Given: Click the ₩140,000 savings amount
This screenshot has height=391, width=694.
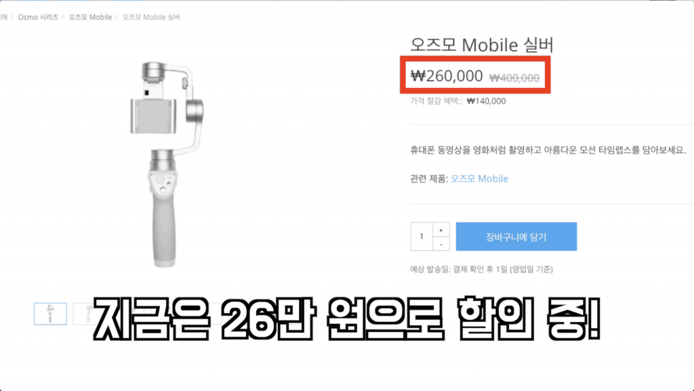Looking at the screenshot, I should 487,101.
